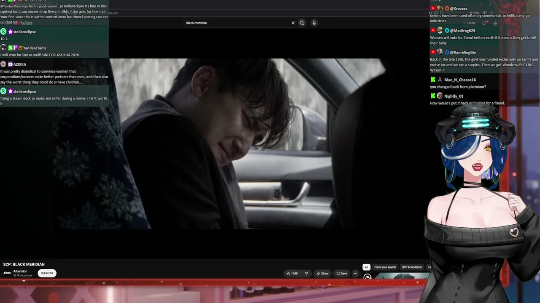The image size is (540, 303).
Task: Click AZKIKA avatar in left chat
Action: (3, 64)
